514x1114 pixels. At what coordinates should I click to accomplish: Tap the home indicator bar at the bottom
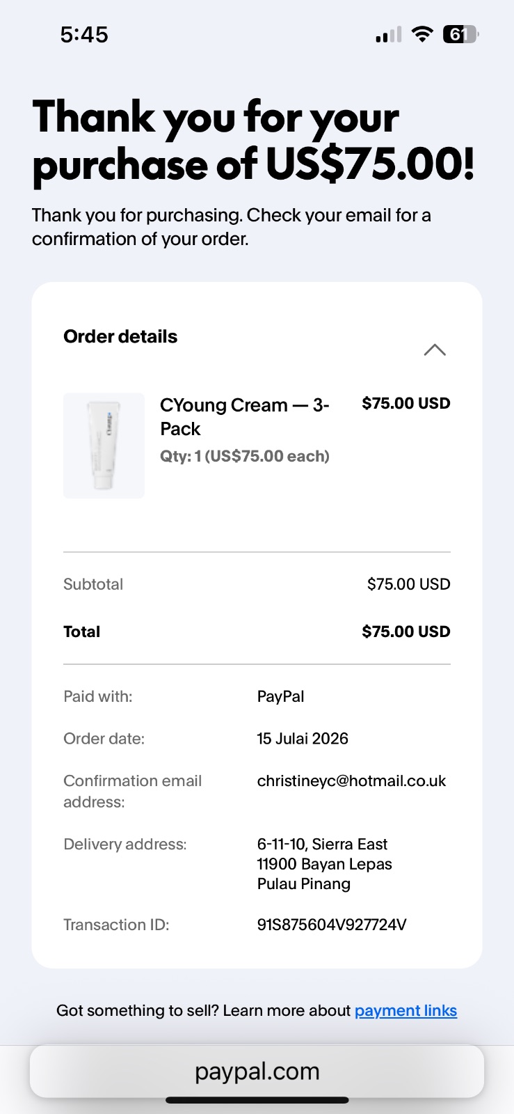click(257, 1100)
